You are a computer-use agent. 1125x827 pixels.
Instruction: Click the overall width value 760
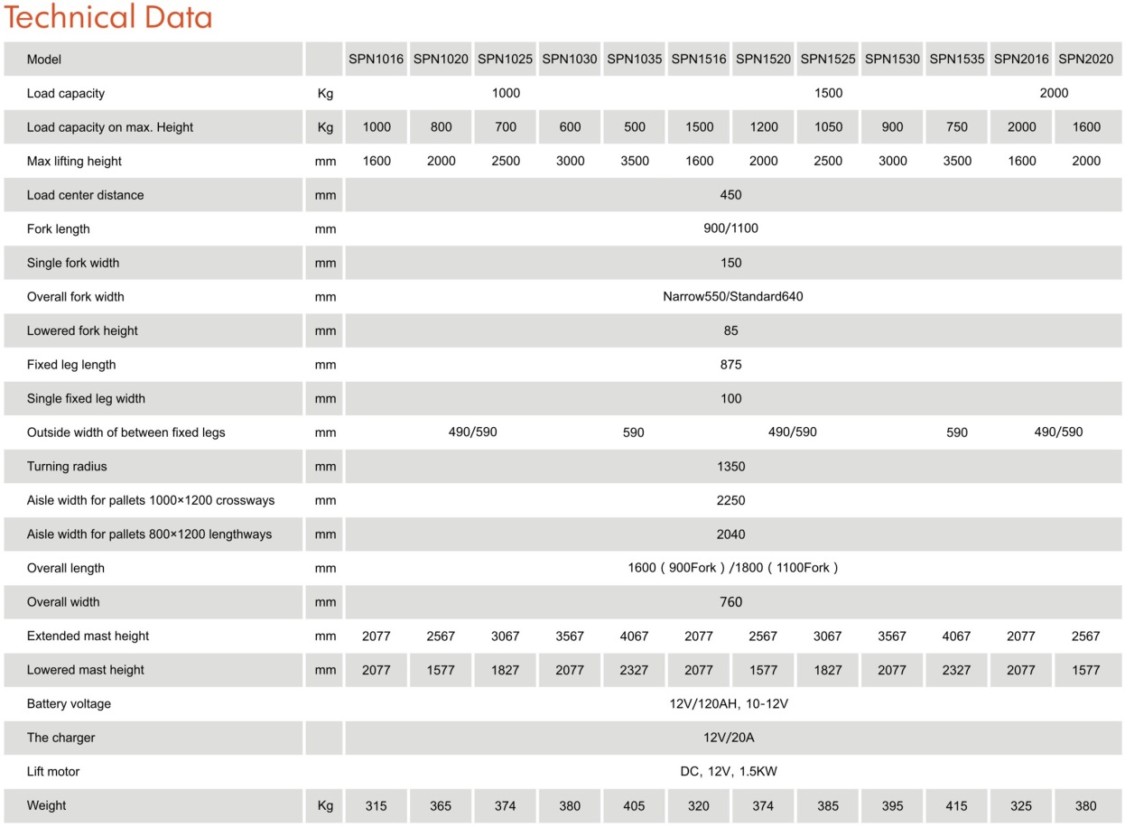[x=731, y=602]
